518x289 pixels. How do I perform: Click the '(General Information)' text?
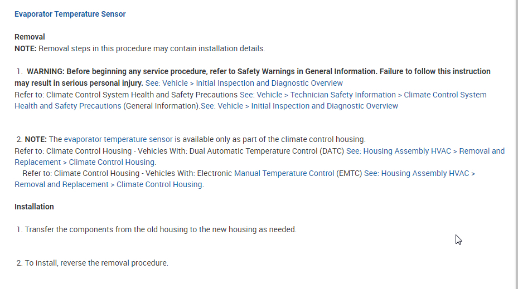coord(161,106)
